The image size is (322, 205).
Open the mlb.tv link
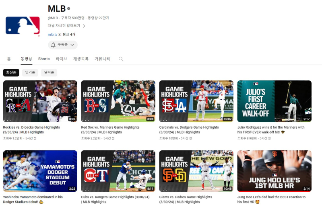pos(52,35)
